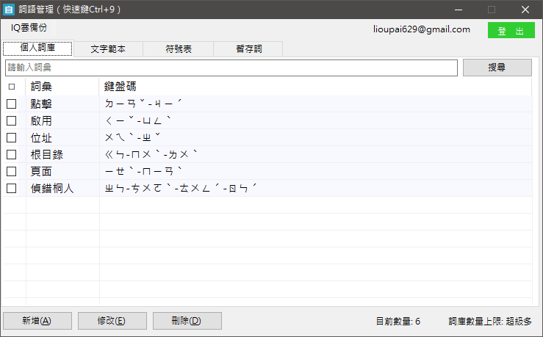
Task: Focus the 請輸入詞彙 search field
Action: click(x=231, y=68)
